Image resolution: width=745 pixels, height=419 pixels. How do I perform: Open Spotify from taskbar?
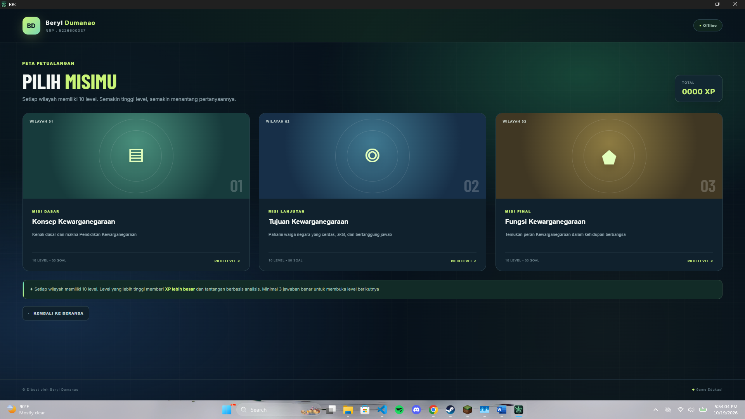pos(399,410)
